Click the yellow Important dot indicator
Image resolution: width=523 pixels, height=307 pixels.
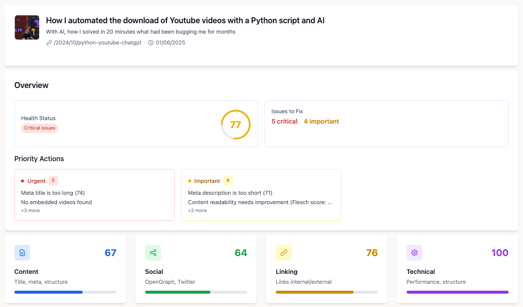coord(190,181)
